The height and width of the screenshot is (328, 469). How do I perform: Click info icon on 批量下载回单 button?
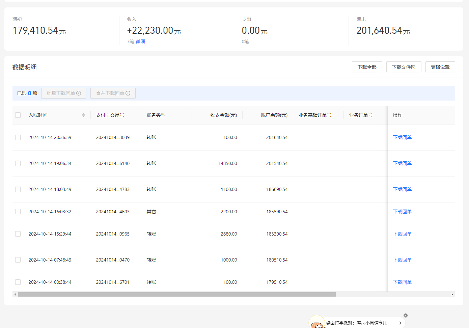click(79, 93)
